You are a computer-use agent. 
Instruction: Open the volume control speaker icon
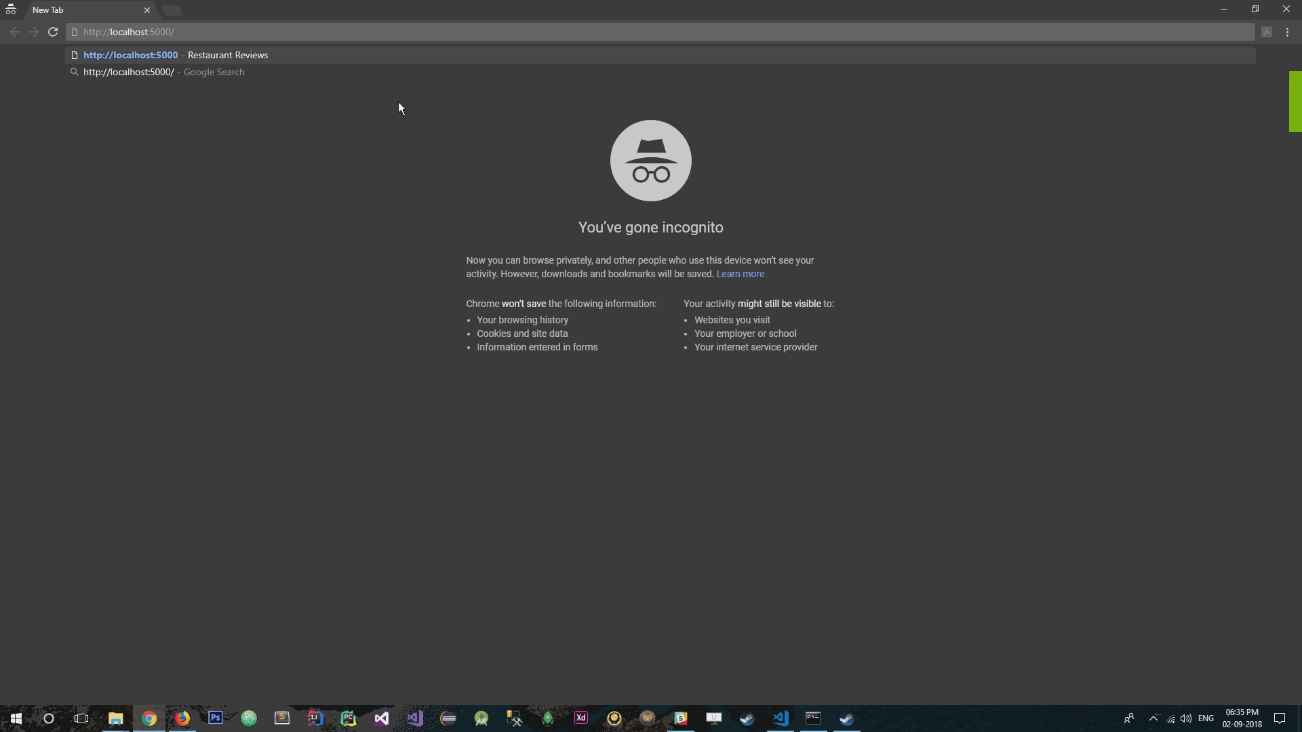tap(1186, 718)
